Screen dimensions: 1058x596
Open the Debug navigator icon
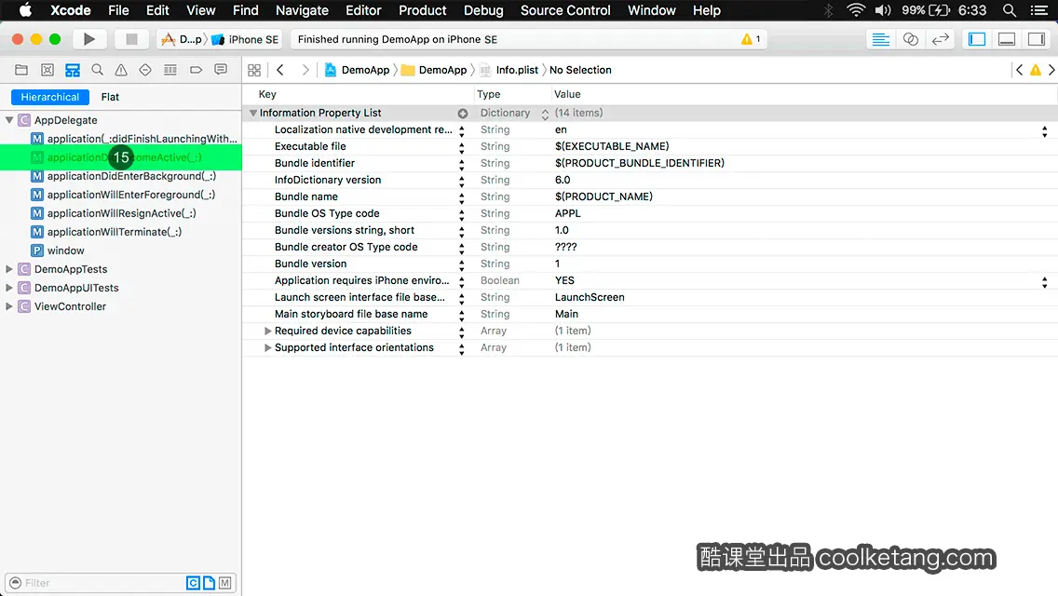(170, 70)
